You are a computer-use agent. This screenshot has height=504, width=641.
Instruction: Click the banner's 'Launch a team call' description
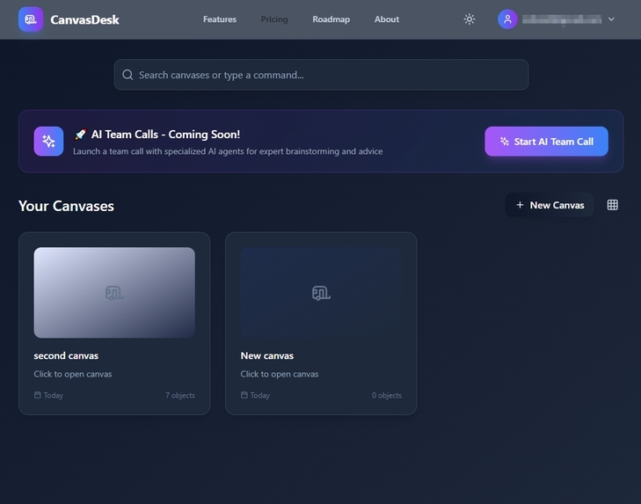click(228, 151)
